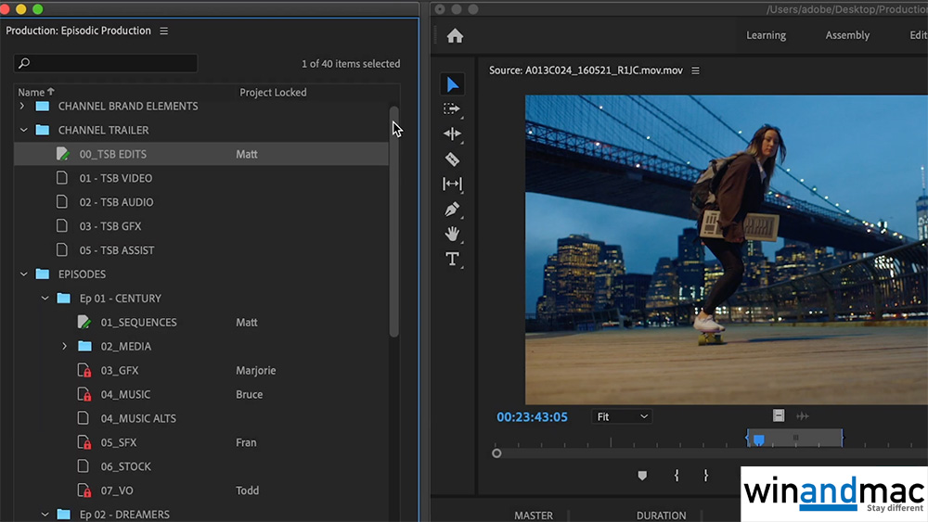Select the Pen tool
Screen dimensions: 928x522
(x=452, y=210)
